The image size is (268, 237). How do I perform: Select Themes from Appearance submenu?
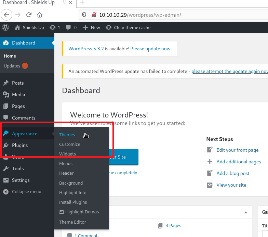(67, 135)
